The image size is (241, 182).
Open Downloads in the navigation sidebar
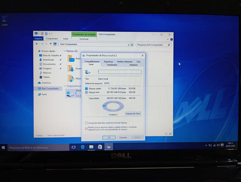tap(48, 60)
